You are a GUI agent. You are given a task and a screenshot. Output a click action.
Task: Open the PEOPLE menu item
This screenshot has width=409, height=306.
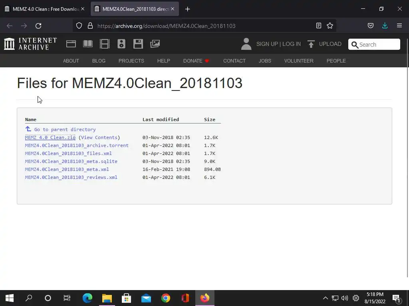pos(336,61)
